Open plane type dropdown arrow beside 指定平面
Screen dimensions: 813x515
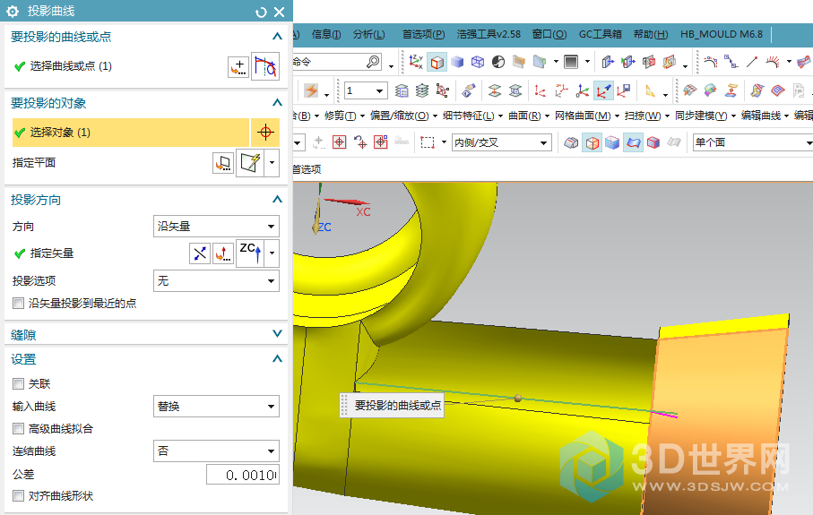coord(272,163)
